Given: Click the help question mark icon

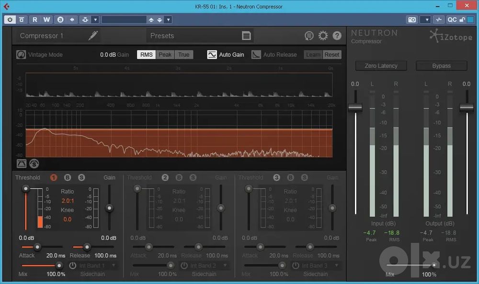Looking at the screenshot, I should coord(337,36).
